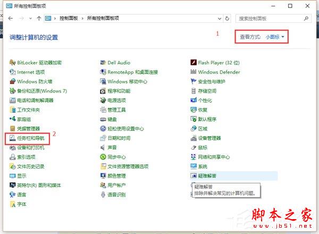319x234 pixels.
Task: Open the Windows Defender link
Action: [x=219, y=72]
